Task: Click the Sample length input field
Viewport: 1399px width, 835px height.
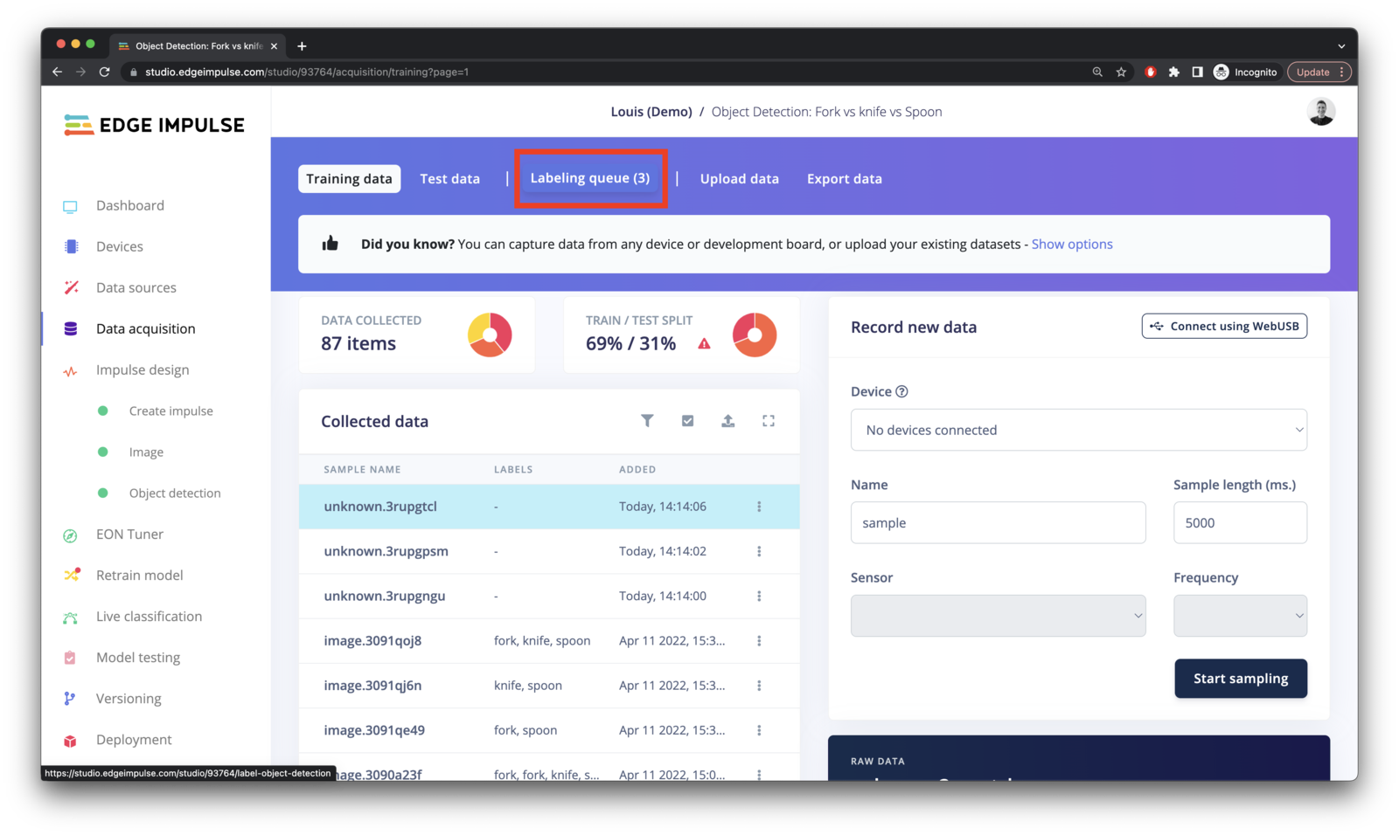Action: [x=1240, y=522]
